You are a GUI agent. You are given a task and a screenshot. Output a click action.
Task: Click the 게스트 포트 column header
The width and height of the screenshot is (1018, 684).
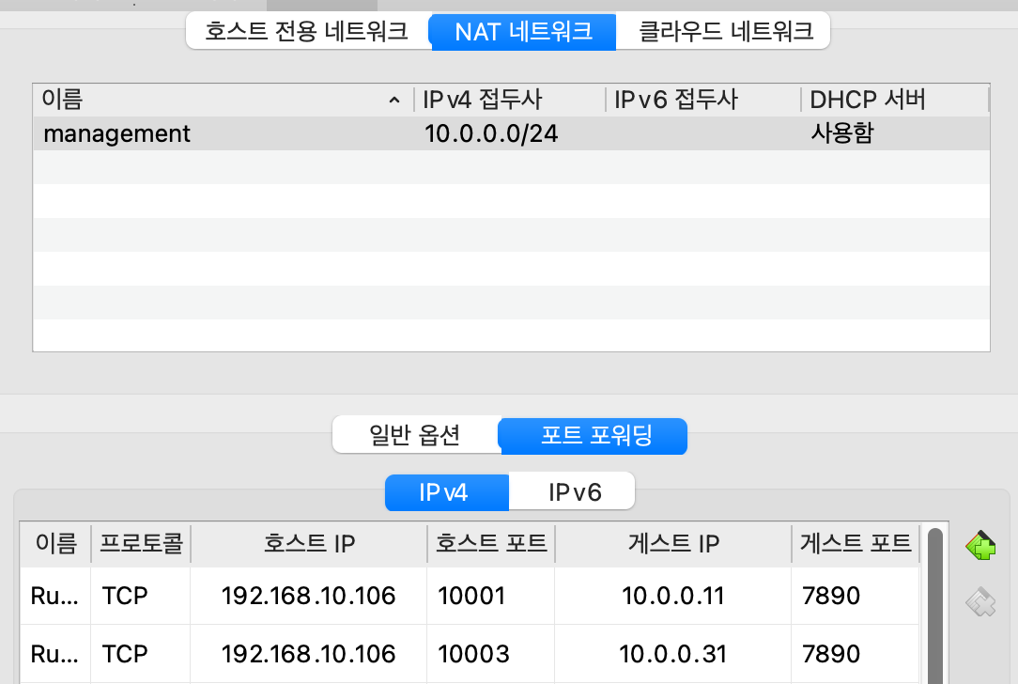856,543
